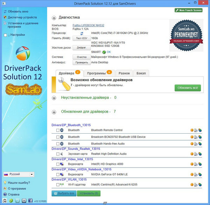Check the Bluetooth Remote Control driver checkbox
Screen dimensions: 210x205
tap(58, 130)
